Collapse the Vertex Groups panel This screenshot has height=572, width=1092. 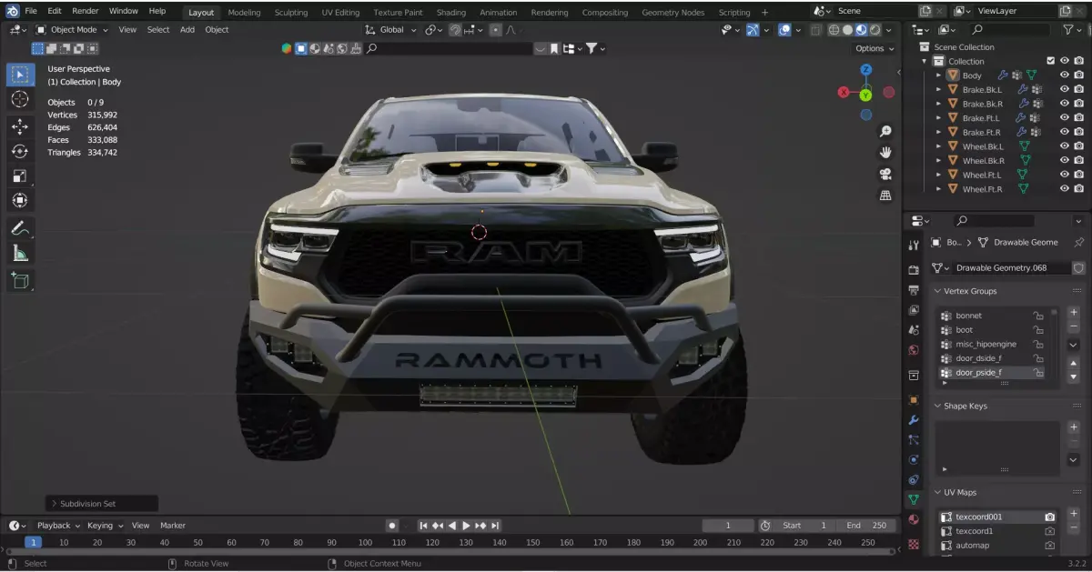(x=939, y=291)
